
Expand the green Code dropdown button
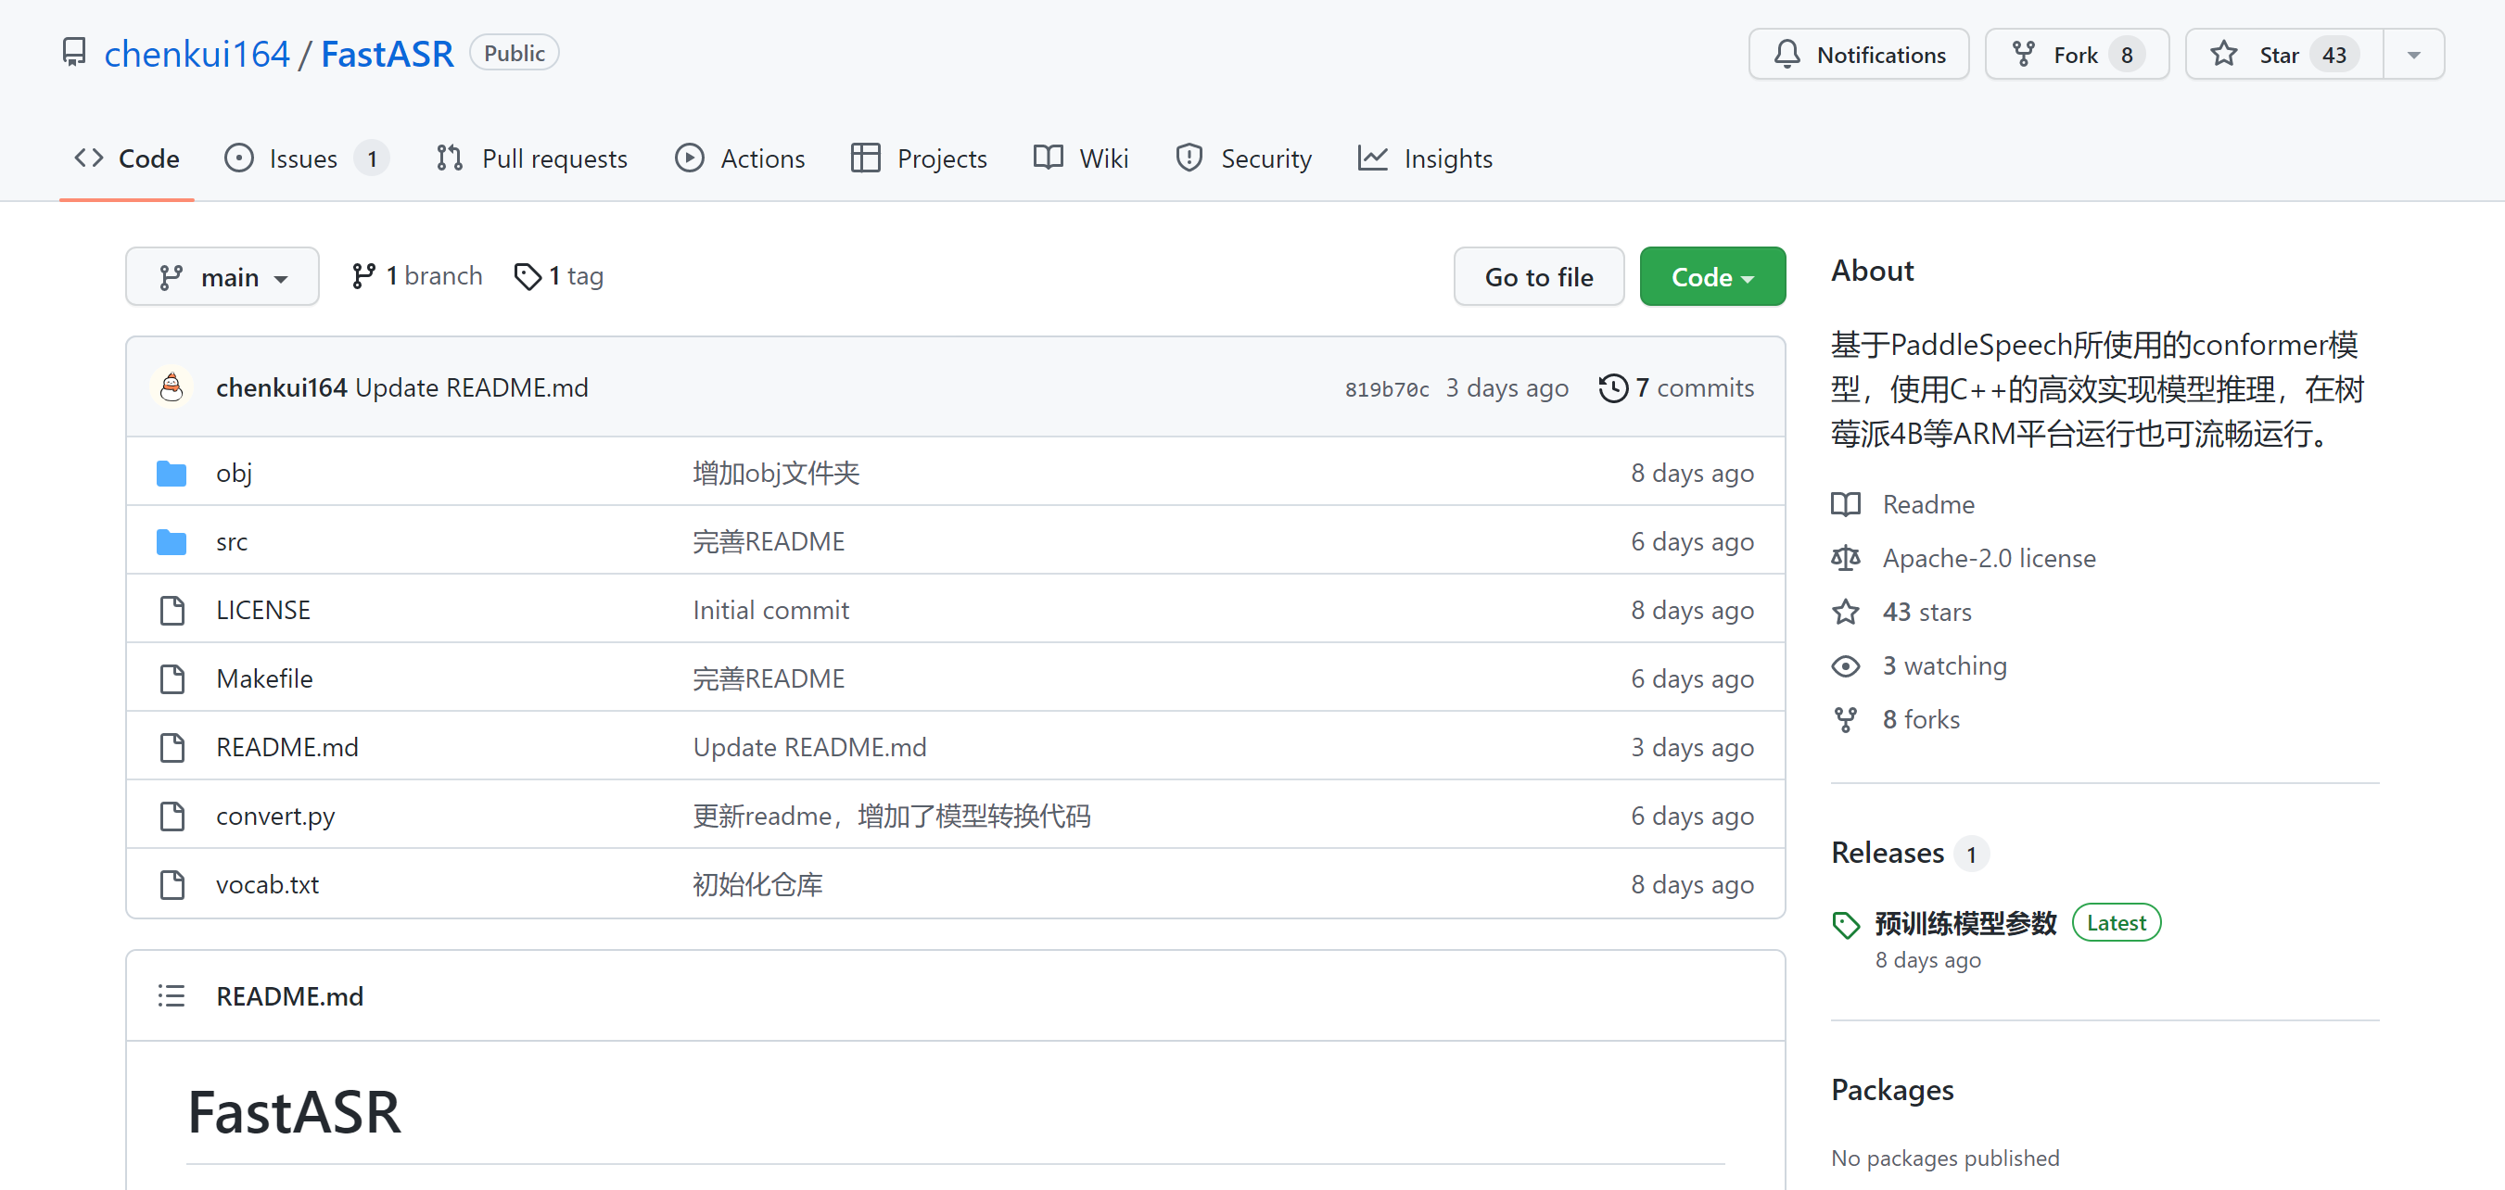[x=1711, y=277]
